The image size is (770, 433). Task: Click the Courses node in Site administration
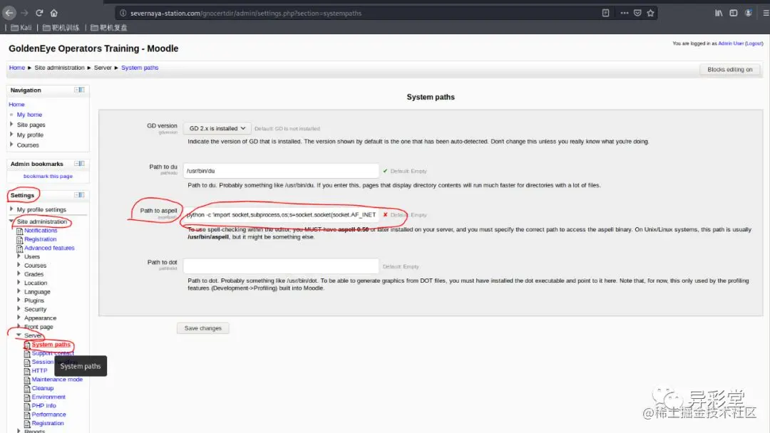click(36, 266)
